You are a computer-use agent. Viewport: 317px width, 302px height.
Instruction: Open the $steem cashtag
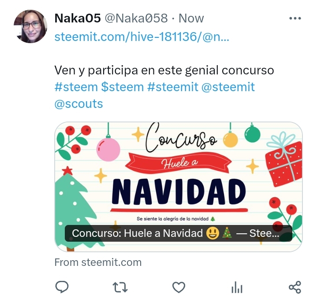(123, 87)
